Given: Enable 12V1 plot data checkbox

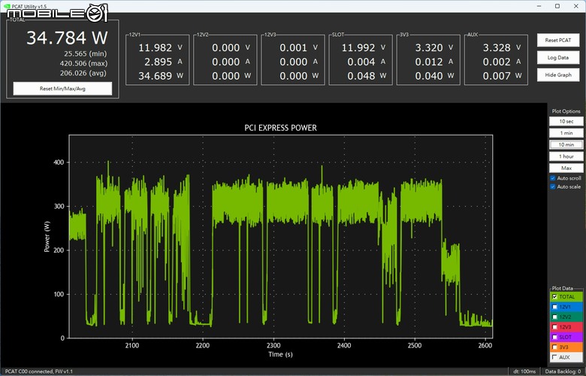Looking at the screenshot, I should 554,307.
